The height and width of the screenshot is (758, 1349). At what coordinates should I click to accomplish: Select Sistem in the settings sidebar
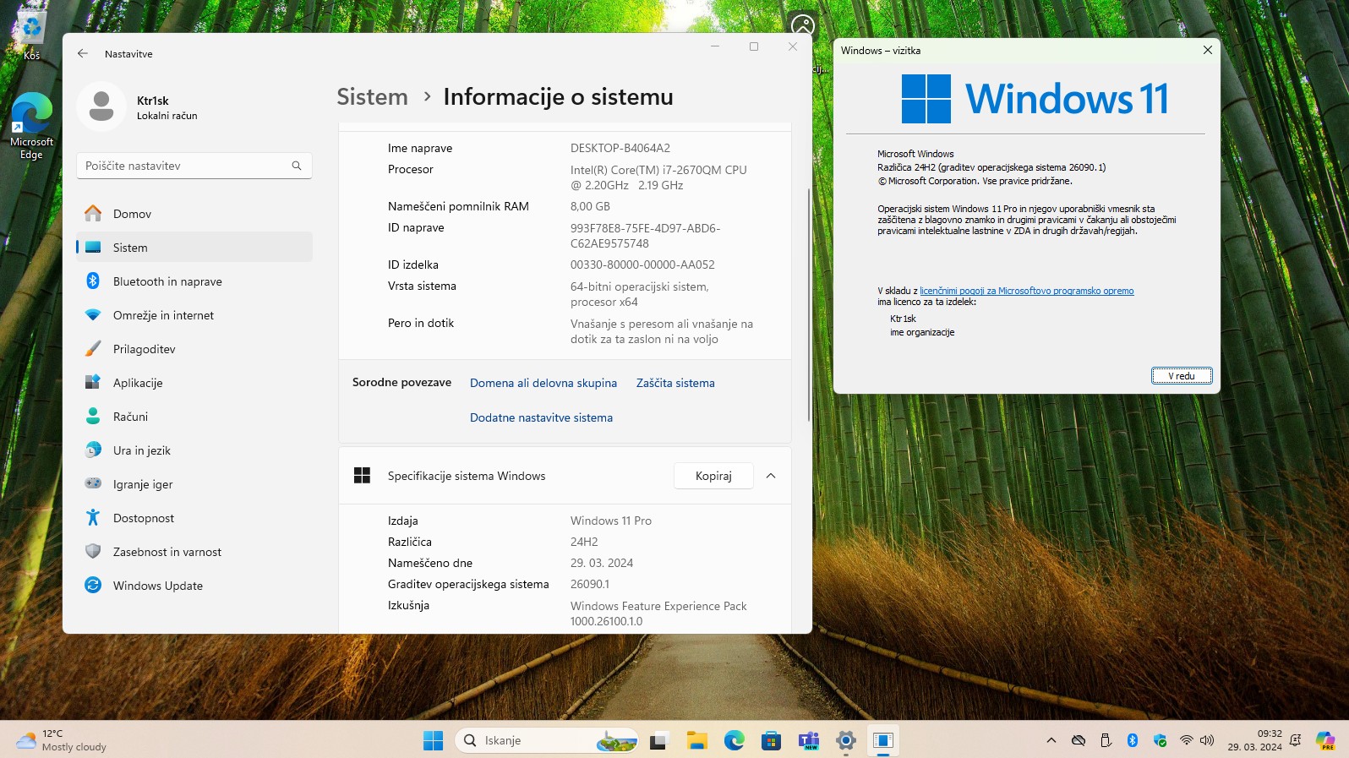click(x=194, y=248)
